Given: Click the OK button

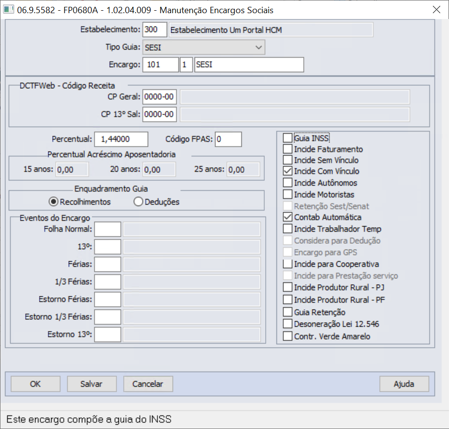Looking at the screenshot, I should point(36,384).
